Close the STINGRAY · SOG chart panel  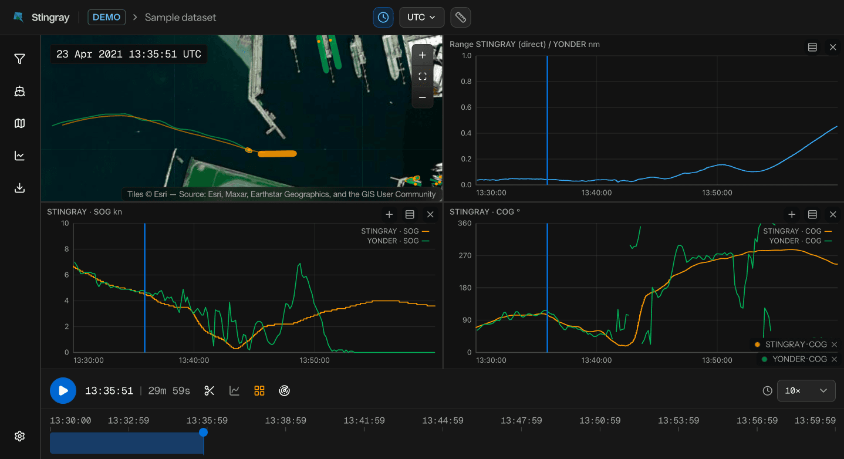[x=430, y=214]
